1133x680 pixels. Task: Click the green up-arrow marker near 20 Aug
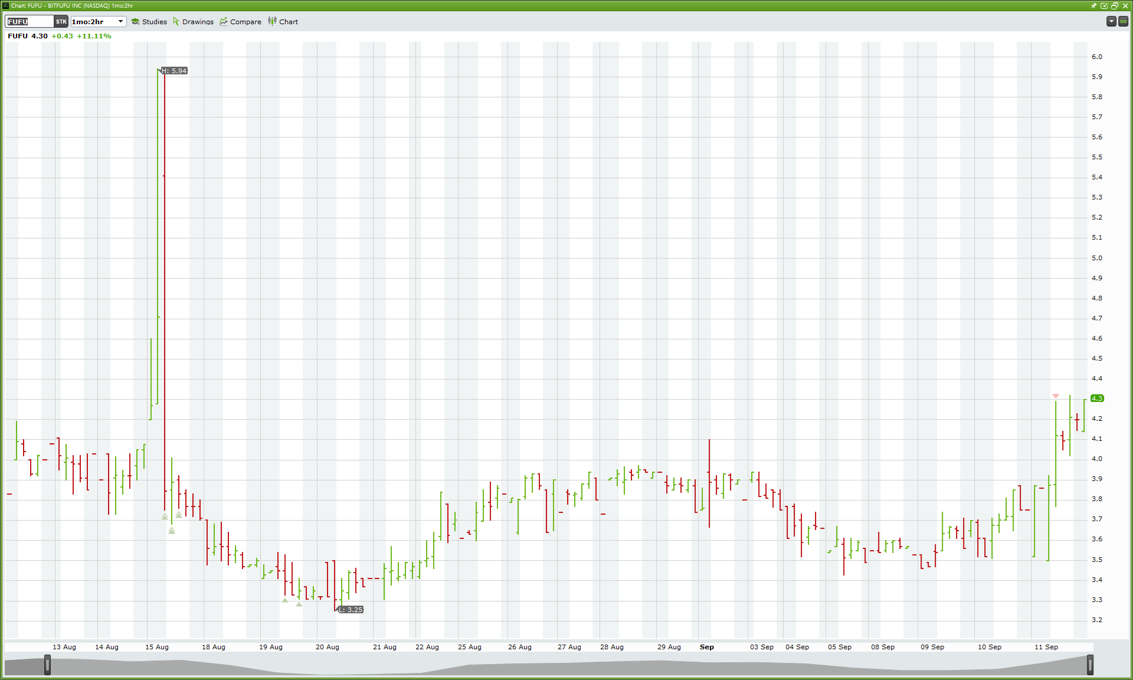pyautogui.click(x=299, y=604)
